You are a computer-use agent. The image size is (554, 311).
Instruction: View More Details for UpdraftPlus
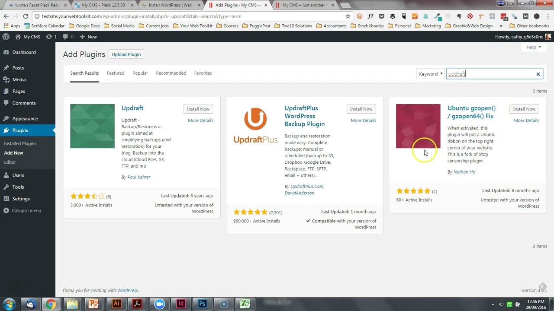364,121
